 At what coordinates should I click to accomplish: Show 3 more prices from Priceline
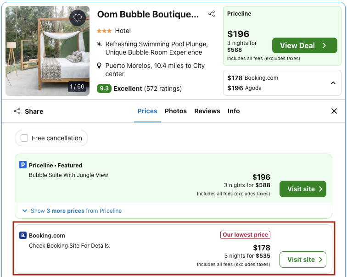coord(72,211)
